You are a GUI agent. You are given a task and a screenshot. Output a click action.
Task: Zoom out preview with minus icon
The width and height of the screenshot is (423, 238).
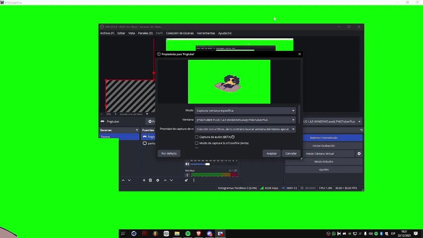(x=101, y=114)
